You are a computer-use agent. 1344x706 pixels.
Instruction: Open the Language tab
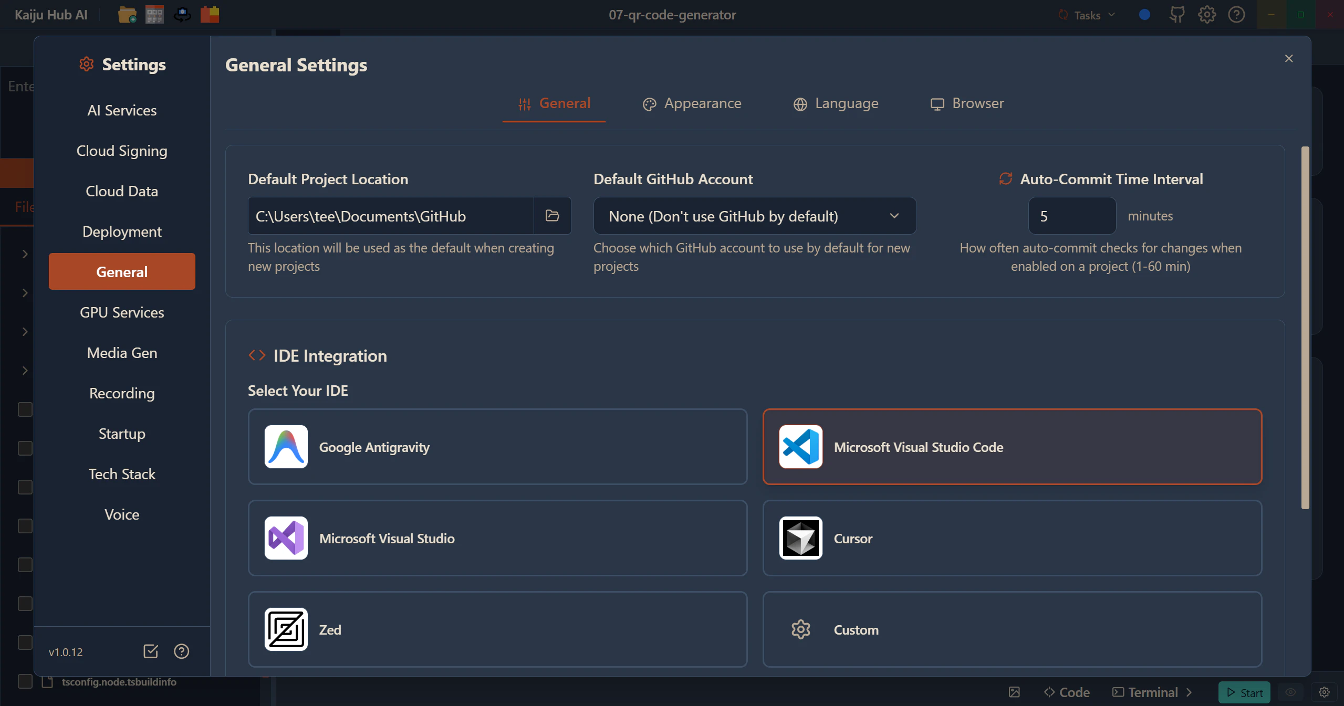[x=836, y=103]
